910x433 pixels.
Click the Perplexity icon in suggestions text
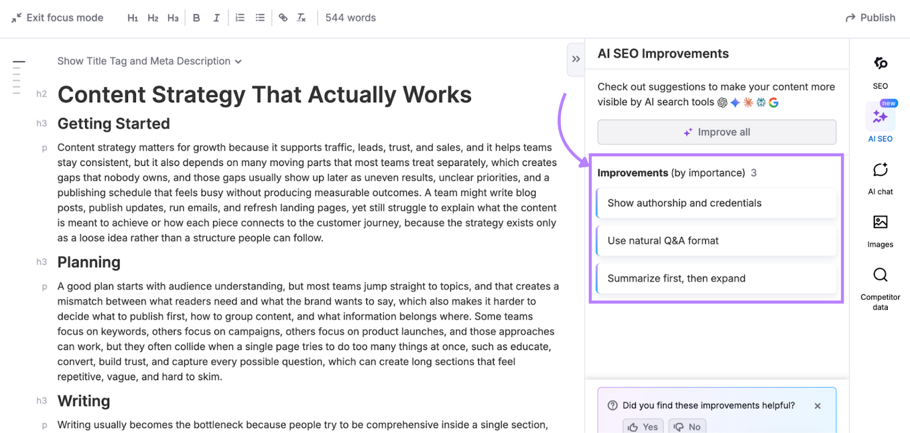click(x=761, y=102)
